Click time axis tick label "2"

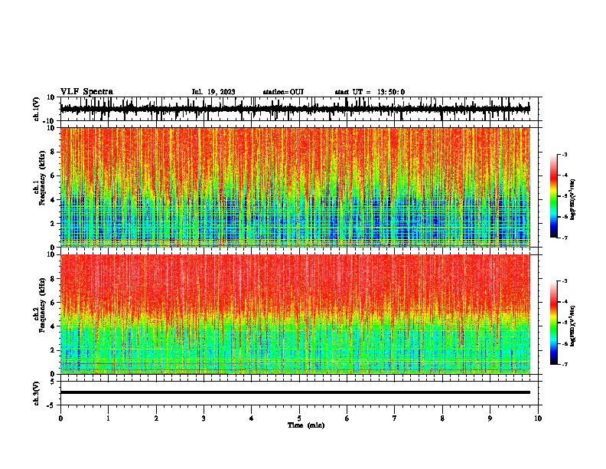pos(156,418)
